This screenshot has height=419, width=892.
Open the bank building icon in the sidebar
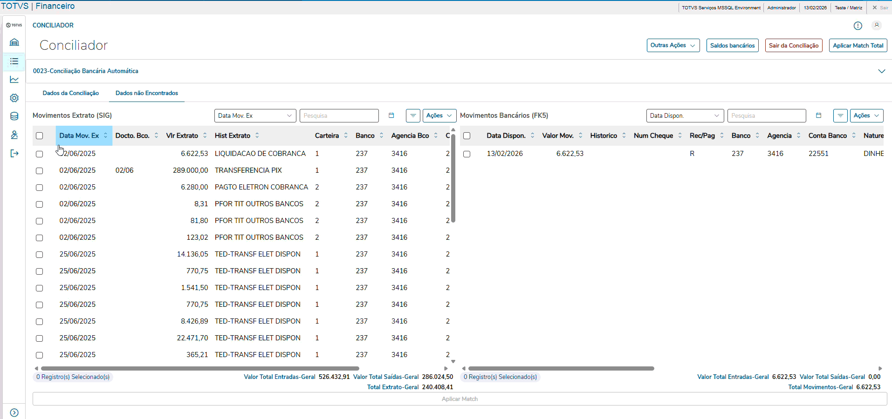tap(14, 42)
